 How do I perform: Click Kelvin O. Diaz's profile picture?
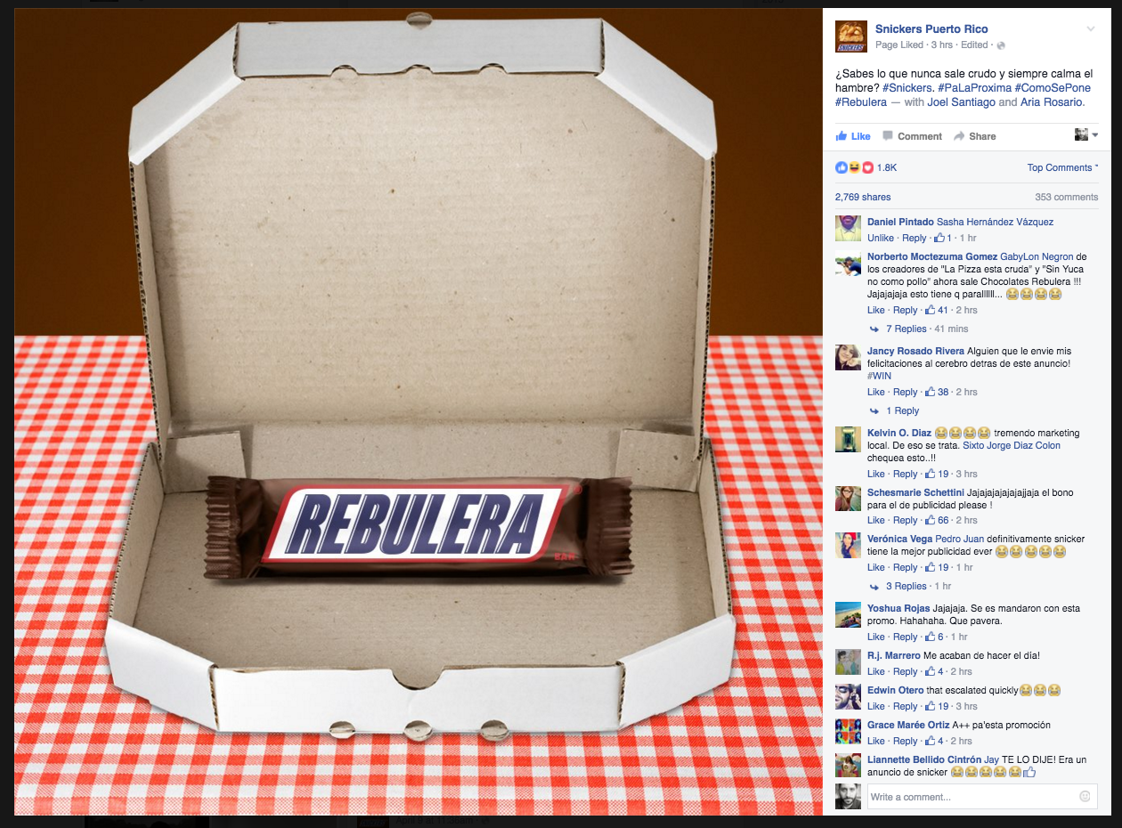click(x=848, y=439)
